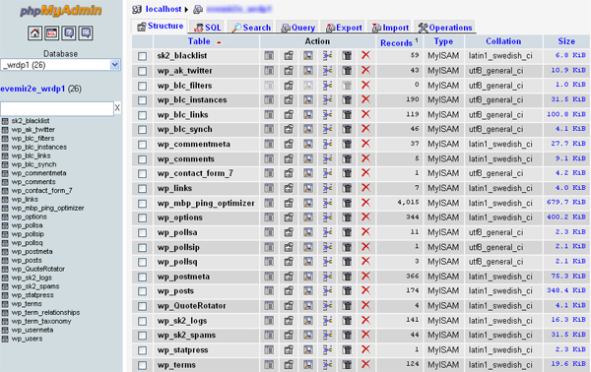Click the second documentation icon in sidebar
591x372 pixels.
click(86, 33)
